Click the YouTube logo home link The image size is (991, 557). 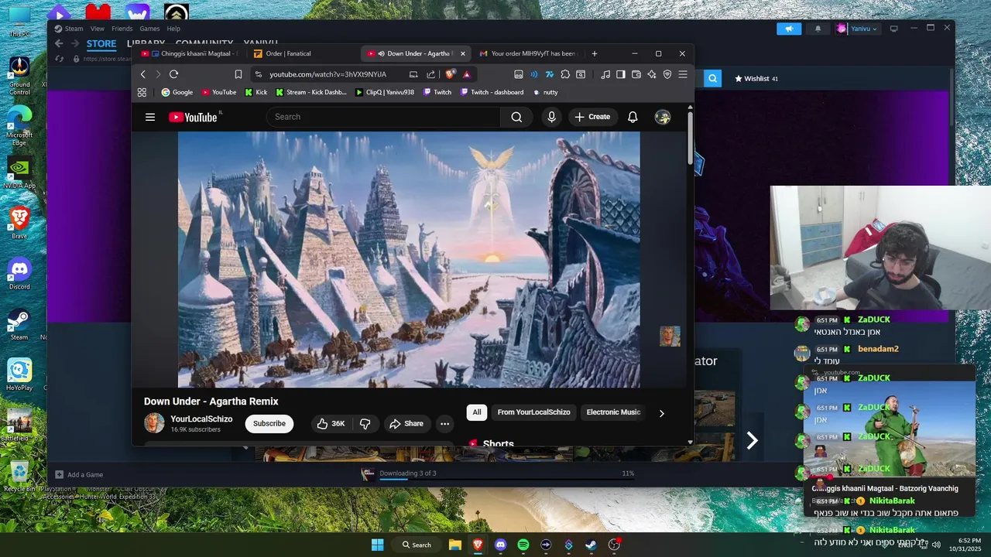[x=194, y=117]
